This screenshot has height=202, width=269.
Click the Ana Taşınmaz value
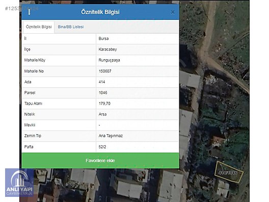(111, 136)
